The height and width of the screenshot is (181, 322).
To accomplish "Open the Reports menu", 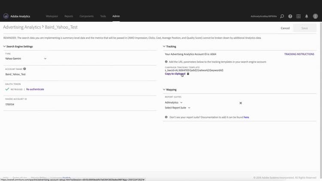I will click(x=69, y=16).
